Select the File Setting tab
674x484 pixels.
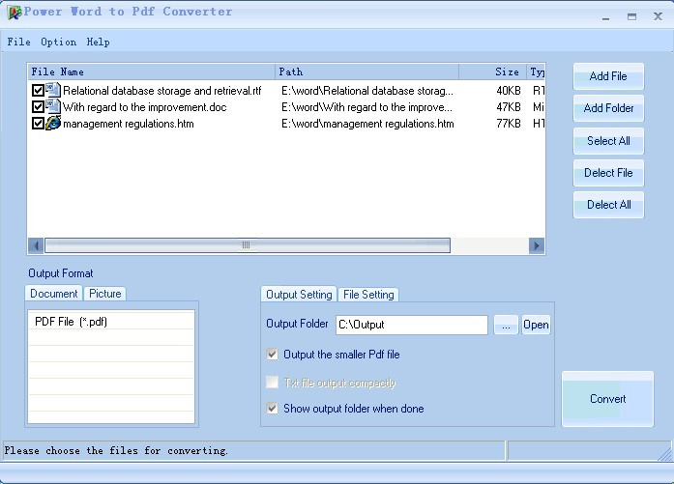click(x=368, y=295)
